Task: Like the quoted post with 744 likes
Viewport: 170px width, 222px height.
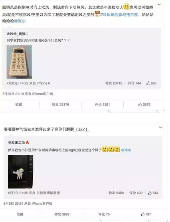Action: 153,193
